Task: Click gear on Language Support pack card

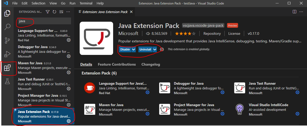Action: click(147, 92)
